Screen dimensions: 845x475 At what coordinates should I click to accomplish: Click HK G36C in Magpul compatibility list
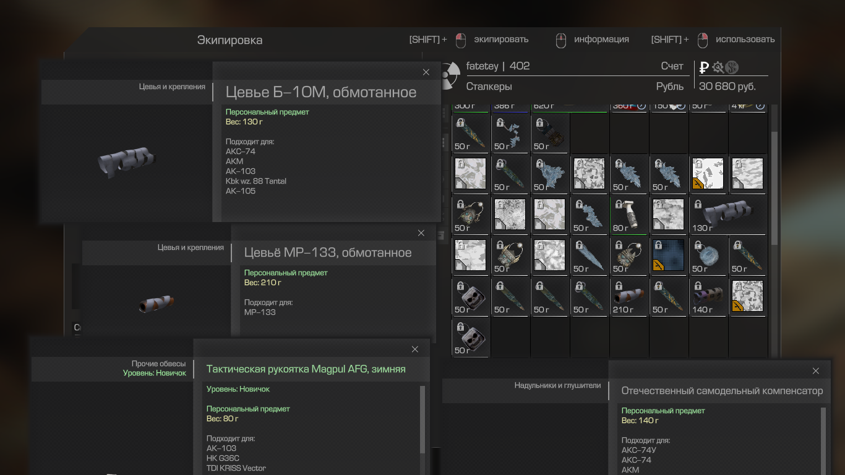coord(223,458)
